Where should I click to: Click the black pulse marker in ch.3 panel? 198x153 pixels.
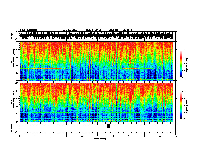(109, 126)
